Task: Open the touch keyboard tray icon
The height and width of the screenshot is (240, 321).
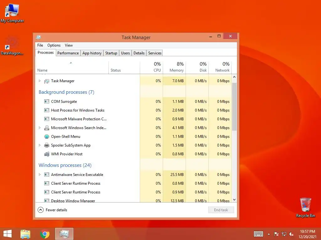Action: point(258,234)
